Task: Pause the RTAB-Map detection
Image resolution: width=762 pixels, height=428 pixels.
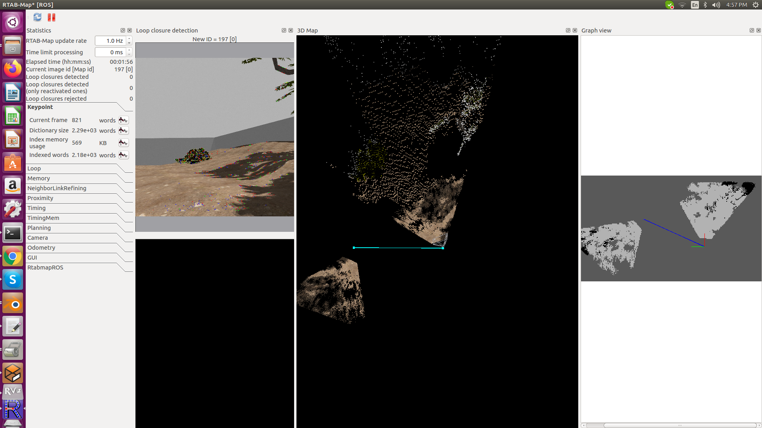Action: (52, 17)
